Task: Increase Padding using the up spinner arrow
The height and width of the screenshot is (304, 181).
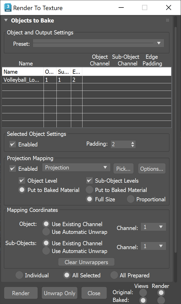Action: (133, 143)
